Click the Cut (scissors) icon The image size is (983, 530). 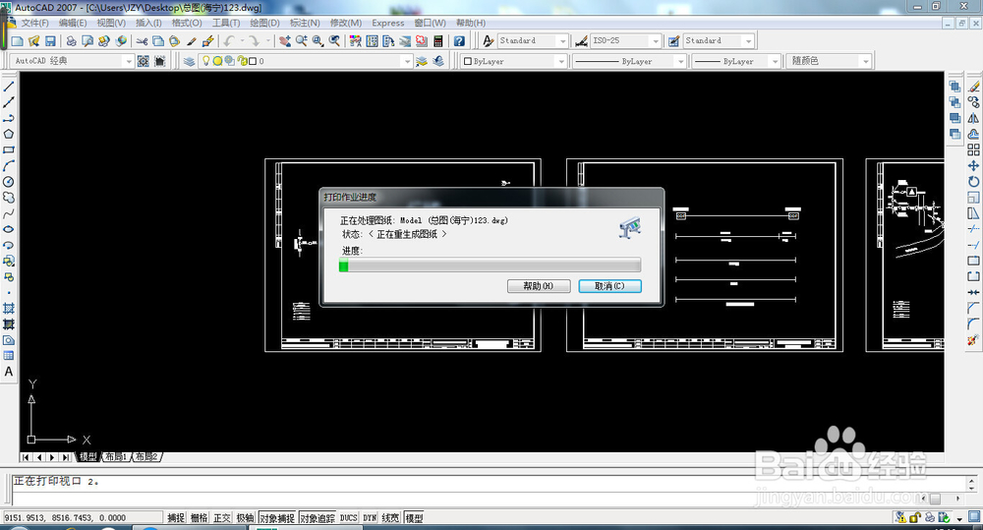pyautogui.click(x=143, y=40)
